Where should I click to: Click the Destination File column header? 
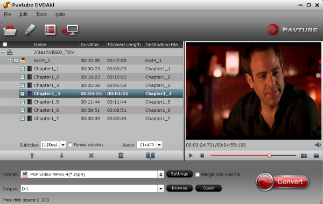(x=164, y=45)
